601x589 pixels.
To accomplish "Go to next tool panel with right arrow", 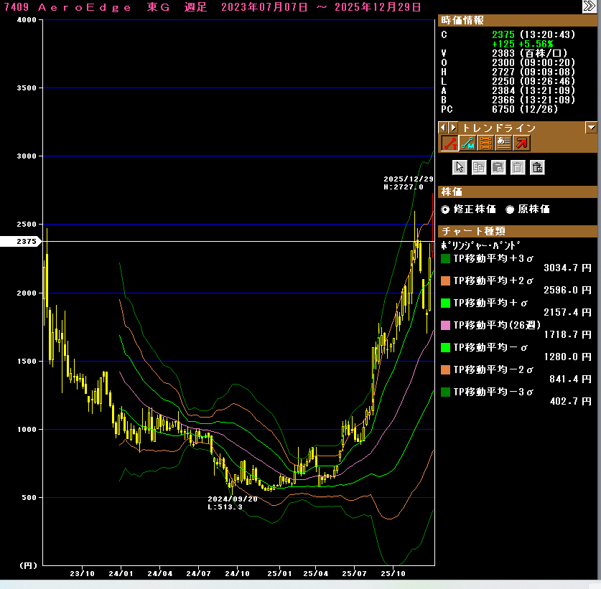I will pos(453,128).
